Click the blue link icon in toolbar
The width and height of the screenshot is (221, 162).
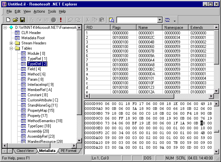click(x=167, y=20)
